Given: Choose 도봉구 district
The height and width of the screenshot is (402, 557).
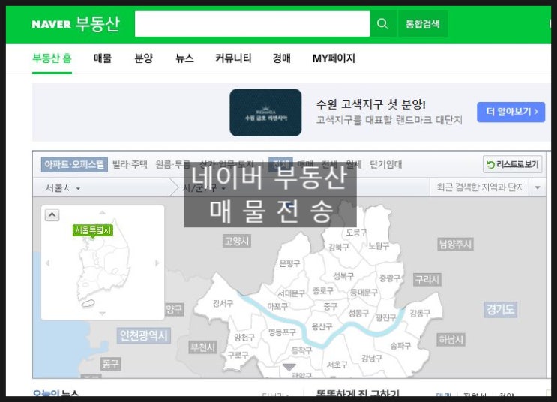Looking at the screenshot, I should tap(356, 232).
